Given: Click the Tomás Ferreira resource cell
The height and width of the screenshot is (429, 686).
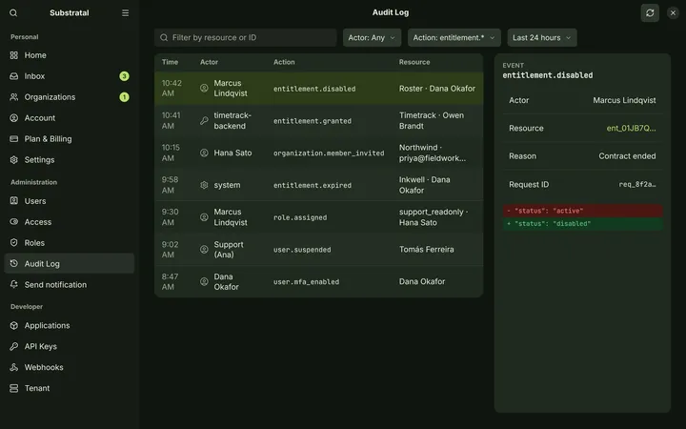Looking at the screenshot, I should point(426,250).
